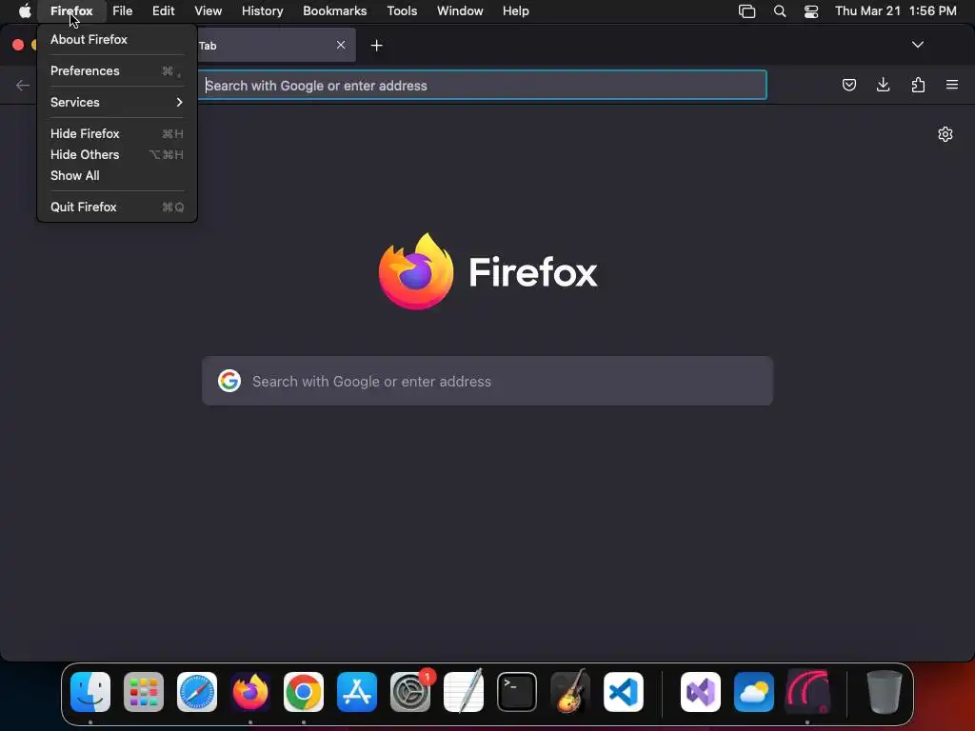This screenshot has height=731, width=975.
Task: Click the date and time in menu bar
Action: point(895,11)
